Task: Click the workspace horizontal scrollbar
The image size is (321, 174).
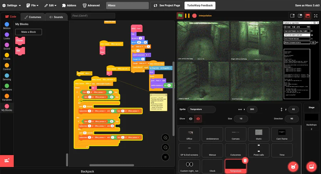Action: pyautogui.click(x=112, y=165)
